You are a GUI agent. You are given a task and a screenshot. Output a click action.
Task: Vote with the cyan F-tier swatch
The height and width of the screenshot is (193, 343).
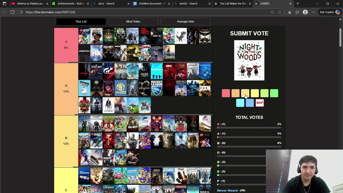pos(240,103)
